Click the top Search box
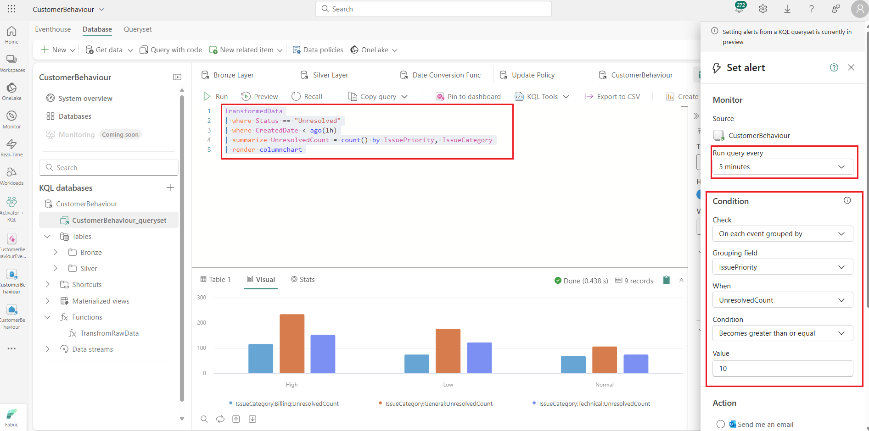The width and height of the screenshot is (869, 431). [x=433, y=9]
